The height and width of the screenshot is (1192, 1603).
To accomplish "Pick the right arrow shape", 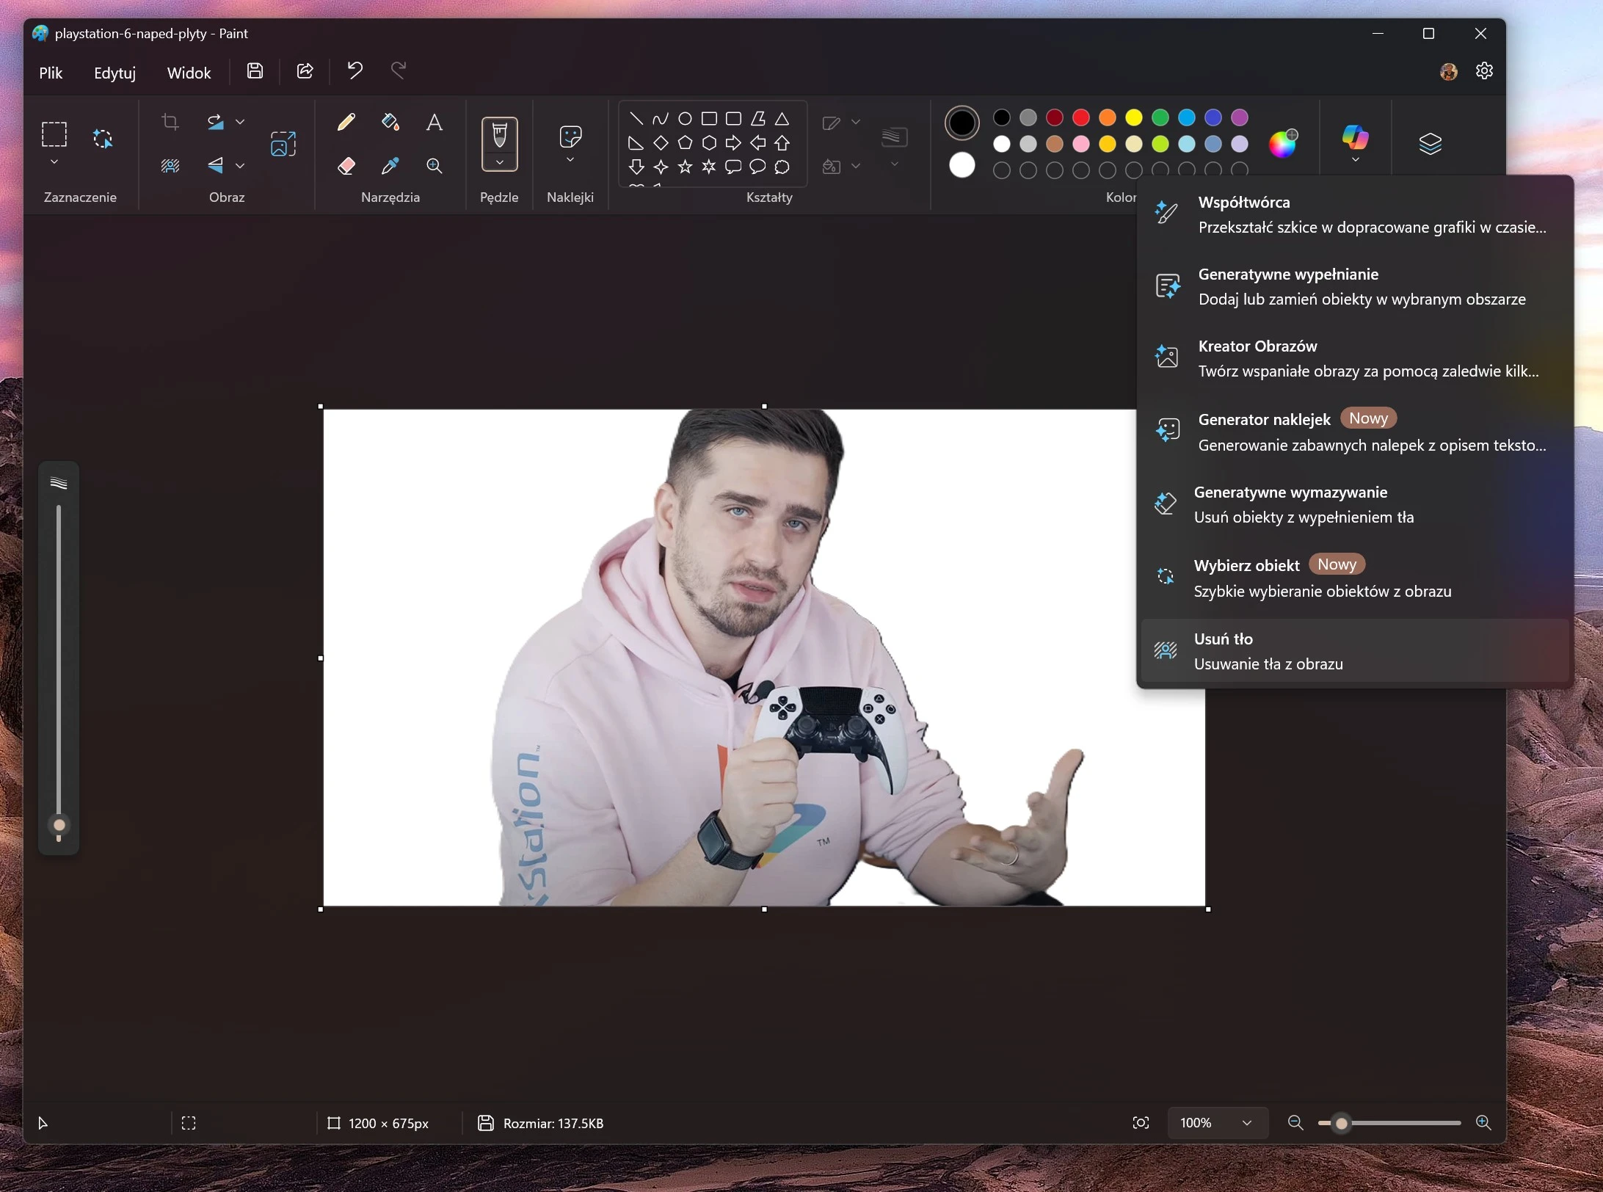I will pyautogui.click(x=733, y=143).
